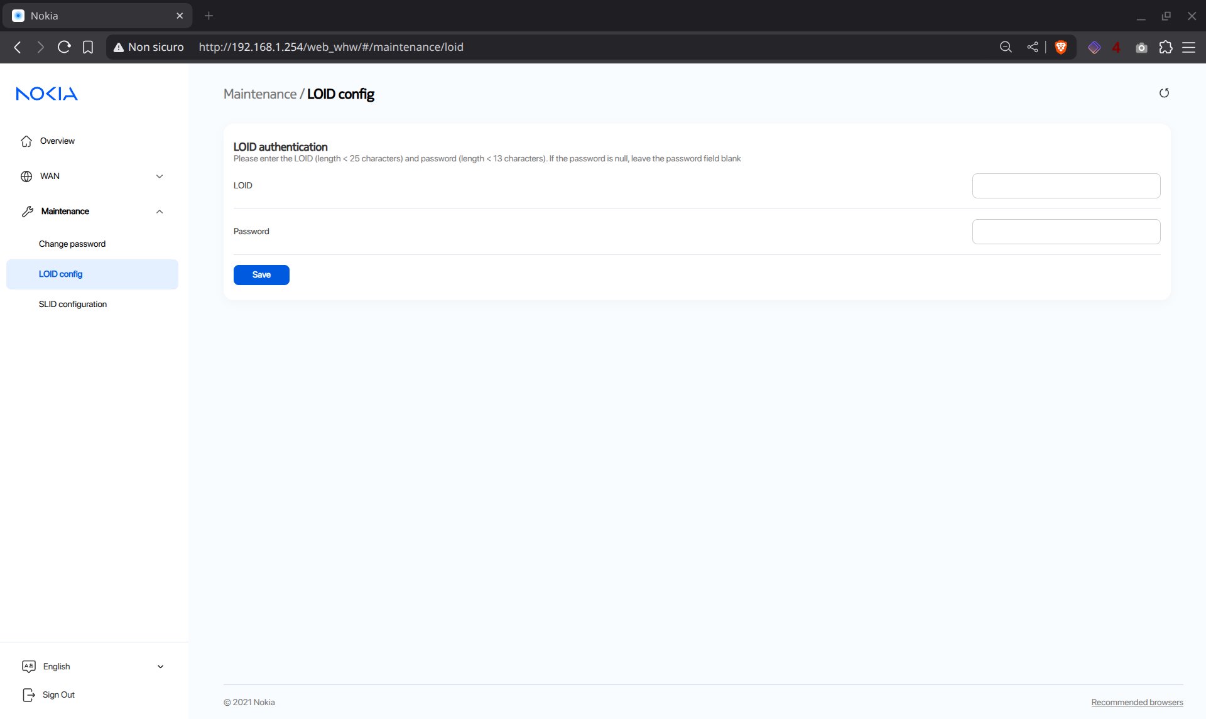This screenshot has height=719, width=1206.
Task: Click the share icon in address bar
Action: [1032, 47]
